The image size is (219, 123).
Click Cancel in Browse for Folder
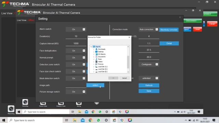[x=124, y=78]
